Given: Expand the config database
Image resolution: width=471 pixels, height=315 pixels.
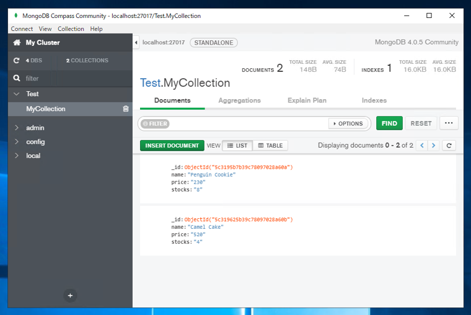Looking at the screenshot, I should pyautogui.click(x=17, y=141).
